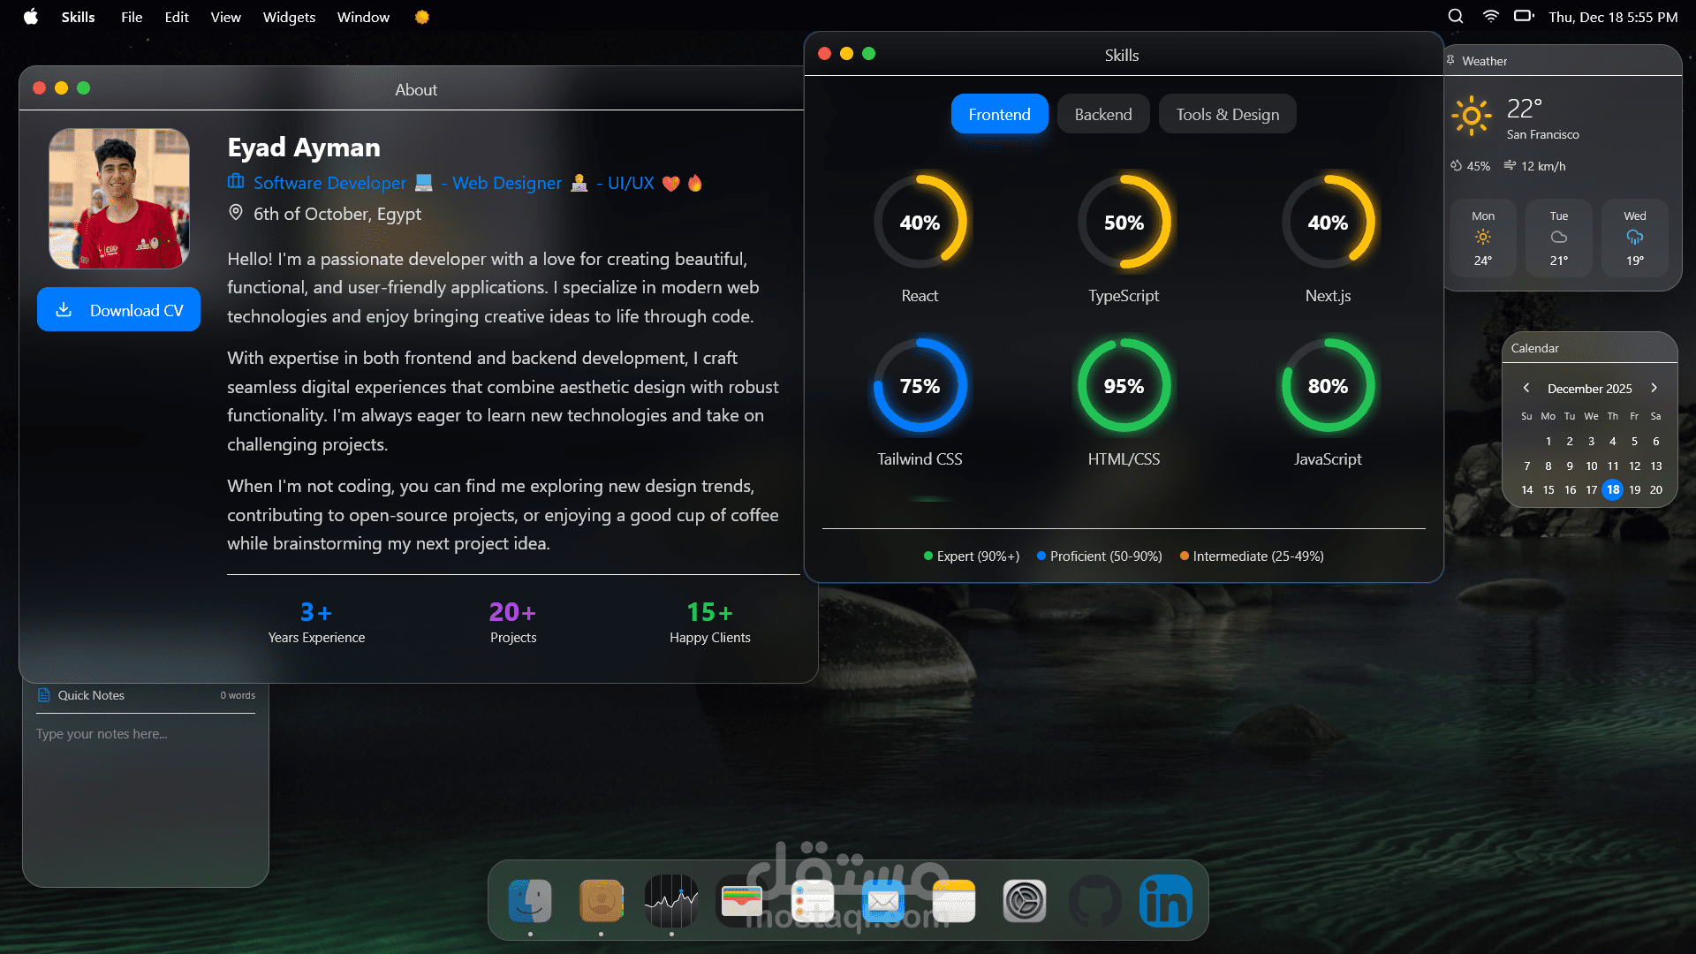Viewport: 1696px width, 954px height.
Task: Pin the Weather widget with the pin icon
Action: (1450, 60)
